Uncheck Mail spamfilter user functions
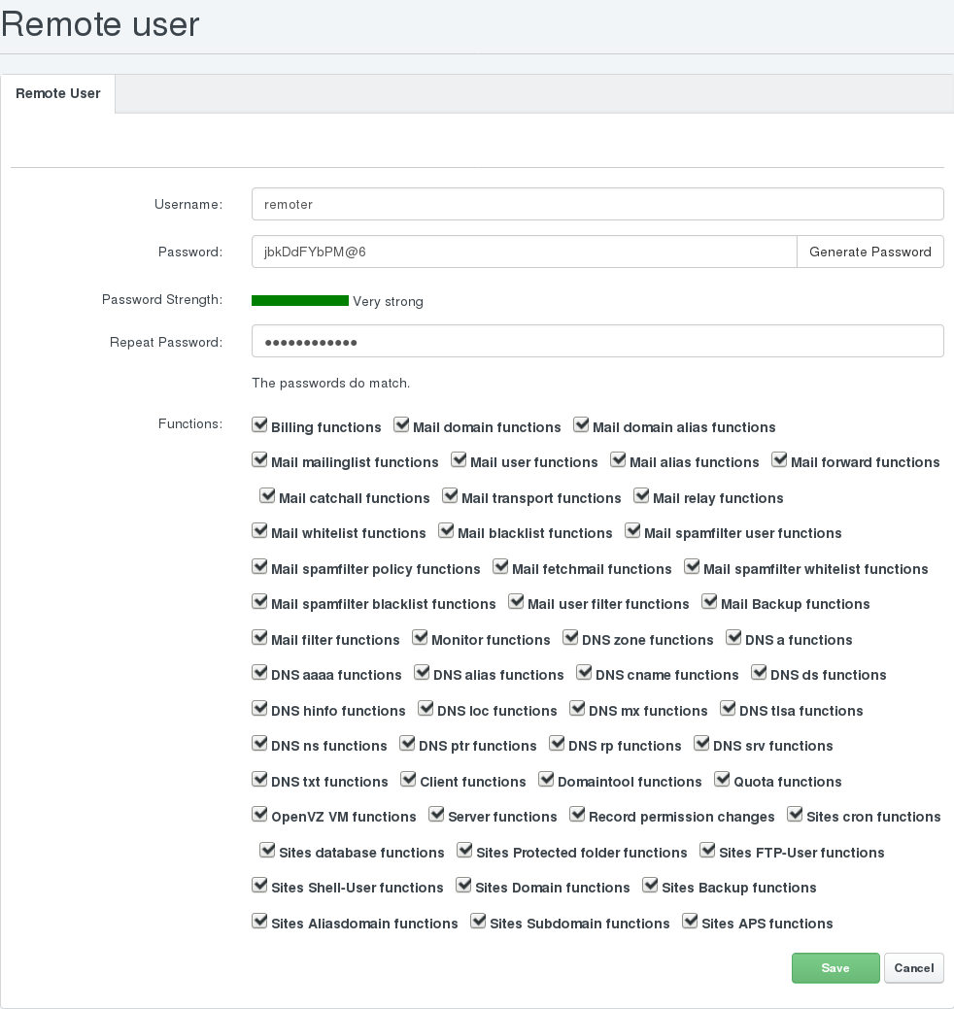The height and width of the screenshot is (1009, 954). tap(632, 530)
